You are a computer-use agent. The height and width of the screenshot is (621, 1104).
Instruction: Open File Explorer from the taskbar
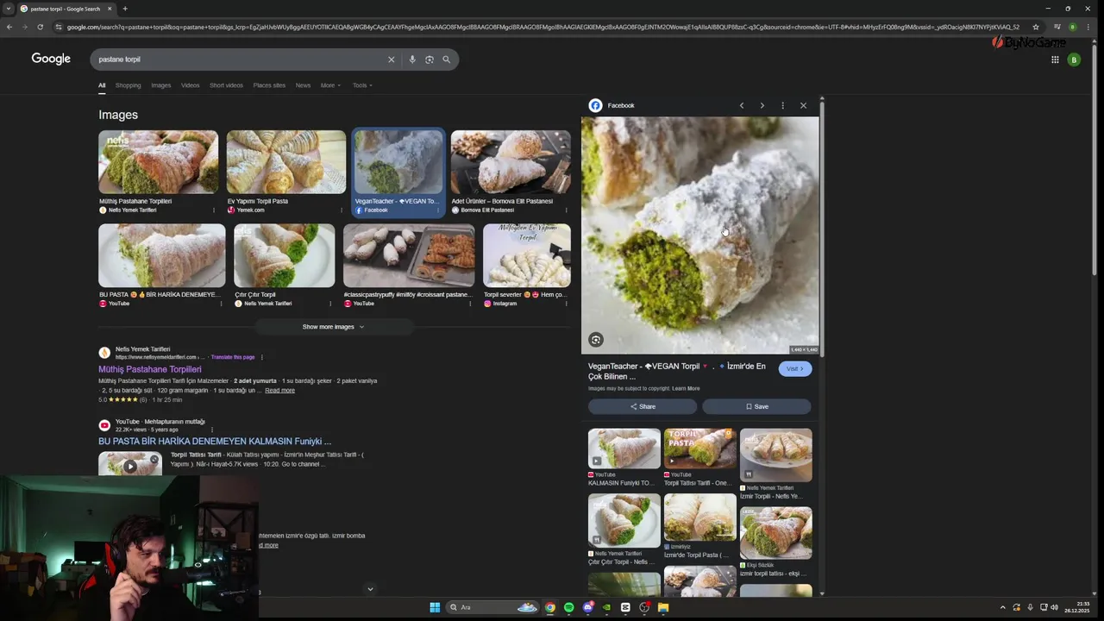pos(663,607)
